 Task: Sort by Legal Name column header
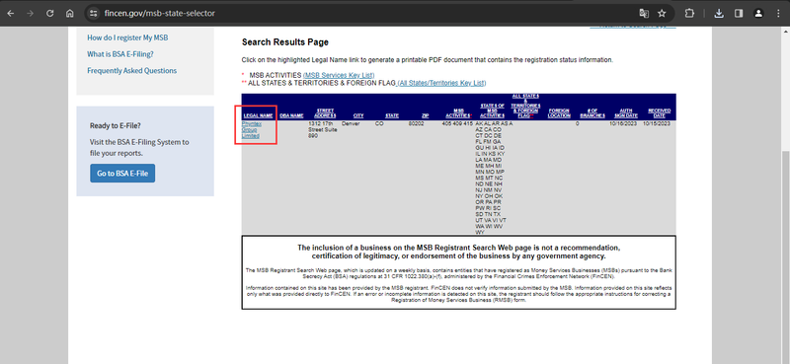coord(258,115)
